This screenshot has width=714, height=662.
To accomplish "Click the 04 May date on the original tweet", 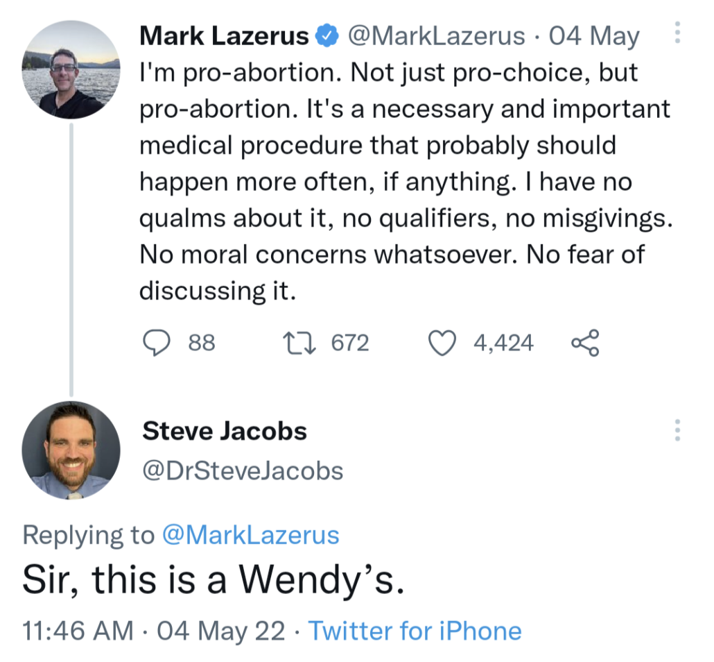I will coord(593,36).
